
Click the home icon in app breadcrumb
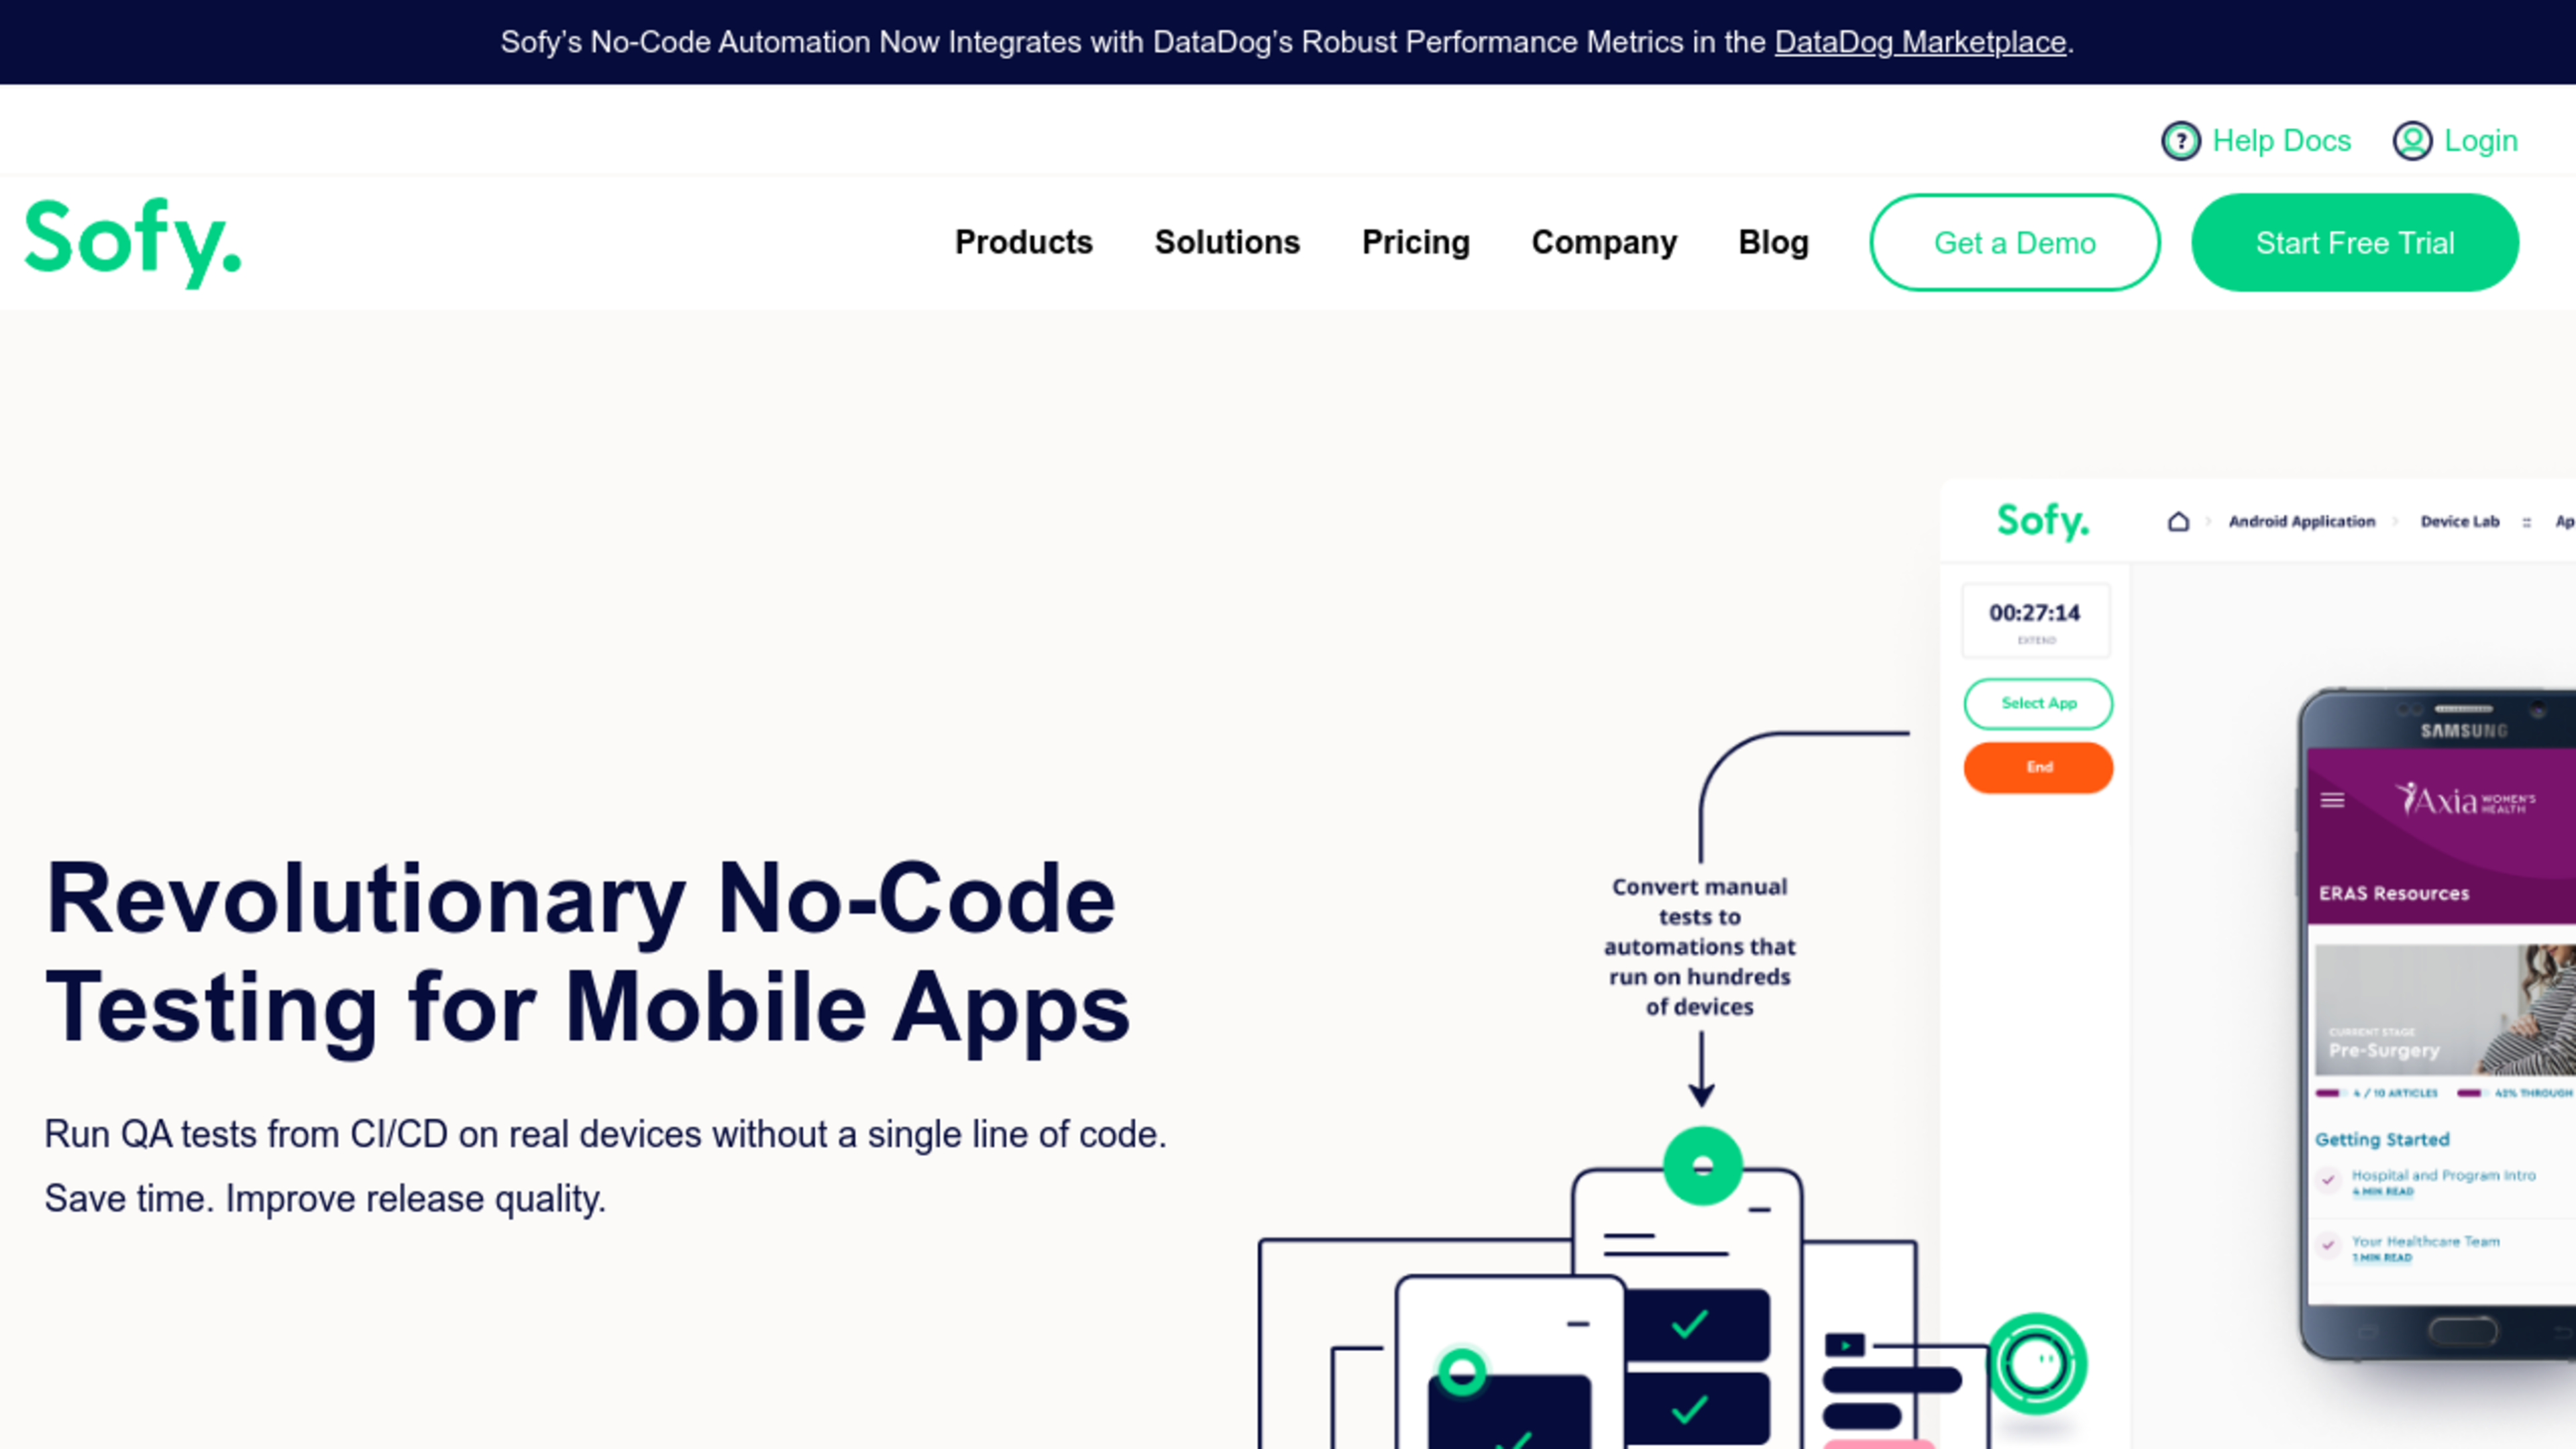(x=2178, y=521)
